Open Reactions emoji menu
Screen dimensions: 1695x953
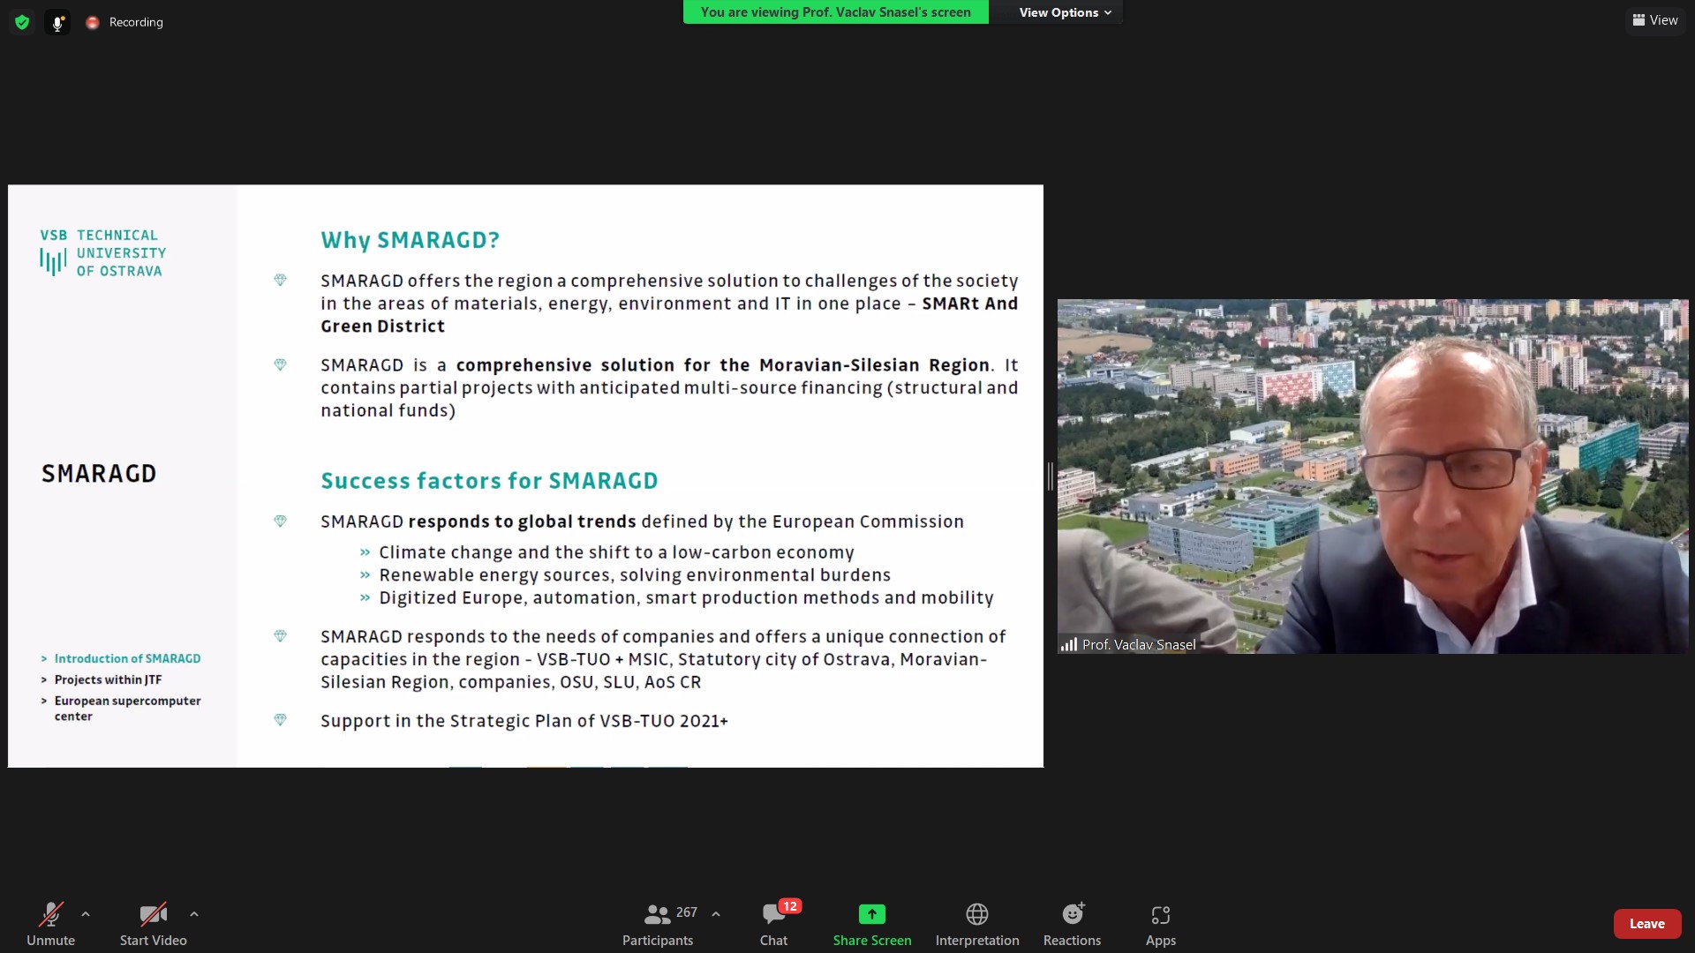(x=1073, y=923)
